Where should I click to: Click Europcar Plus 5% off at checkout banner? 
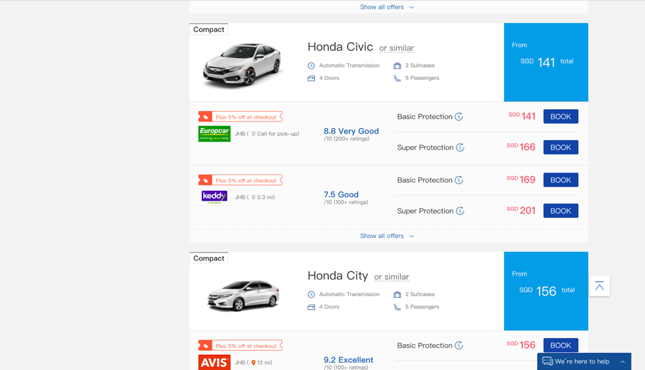240,117
